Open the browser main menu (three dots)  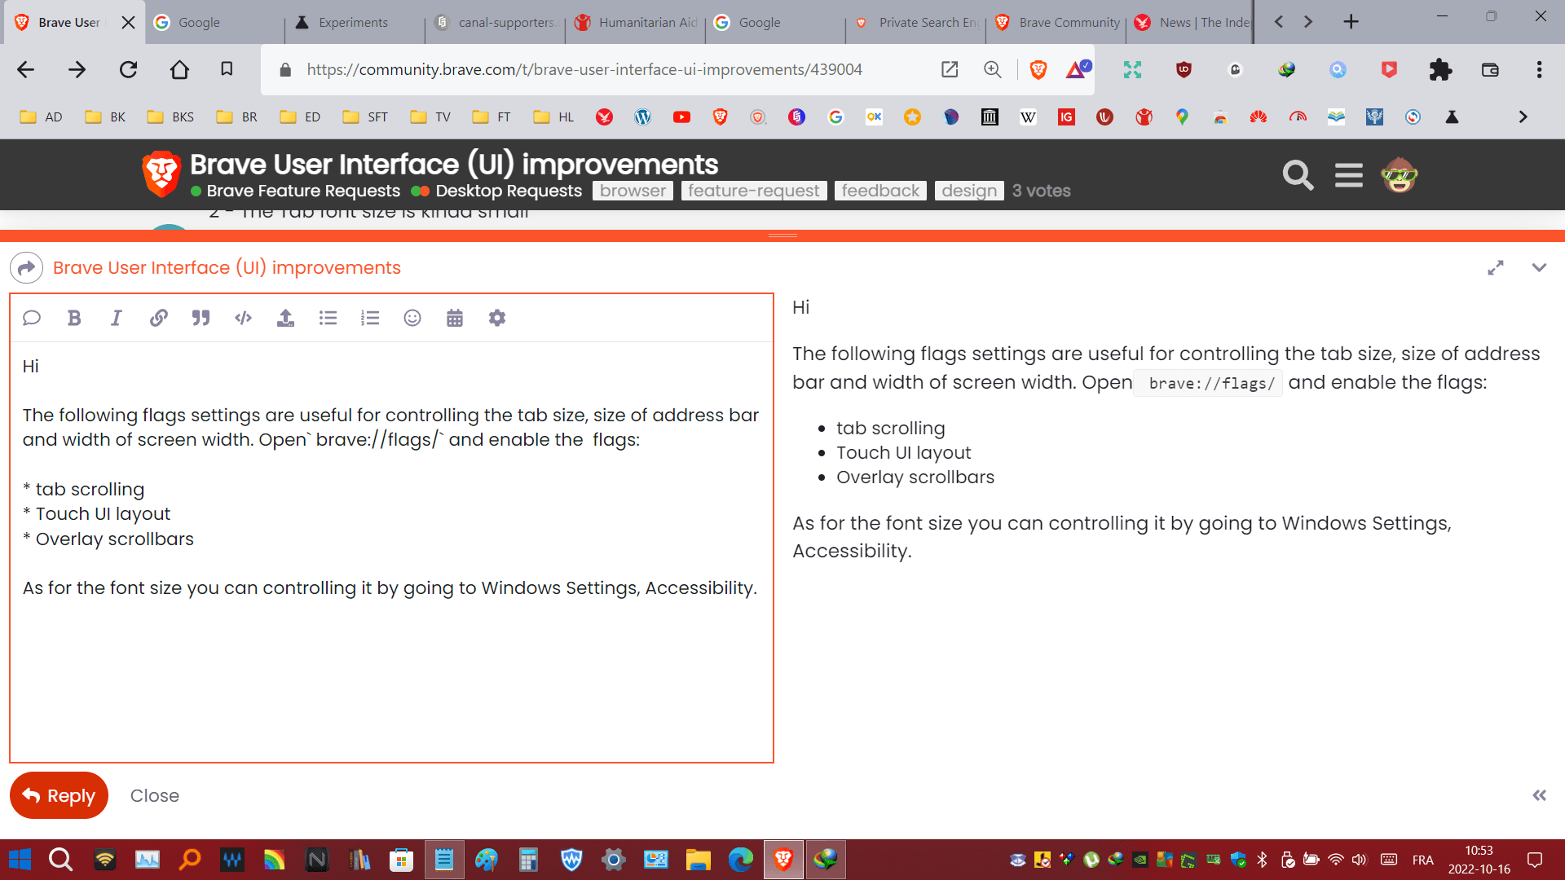click(x=1539, y=69)
